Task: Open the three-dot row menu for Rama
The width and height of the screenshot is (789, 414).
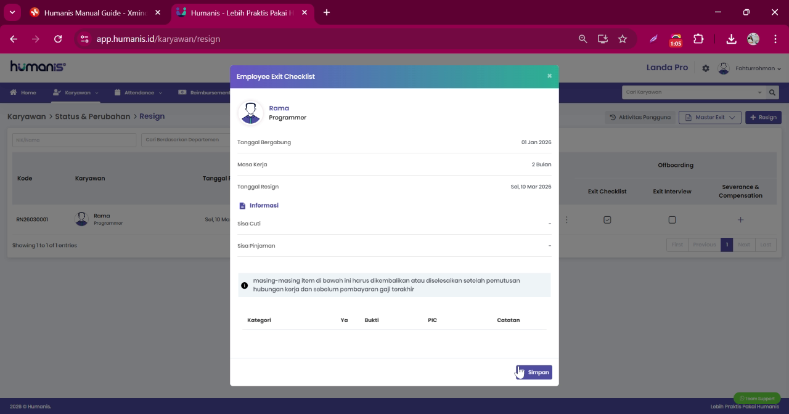Action: (566, 220)
